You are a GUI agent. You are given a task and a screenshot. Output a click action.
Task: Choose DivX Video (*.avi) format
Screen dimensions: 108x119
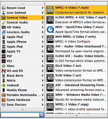[x=76, y=68]
